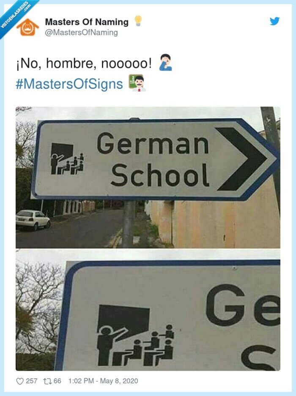Open the tweet timestamp May 8, 2020

tap(103, 381)
